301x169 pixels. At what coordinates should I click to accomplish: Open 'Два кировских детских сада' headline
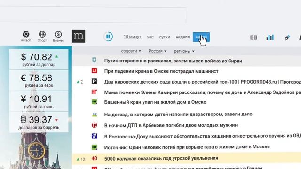coord(203,82)
